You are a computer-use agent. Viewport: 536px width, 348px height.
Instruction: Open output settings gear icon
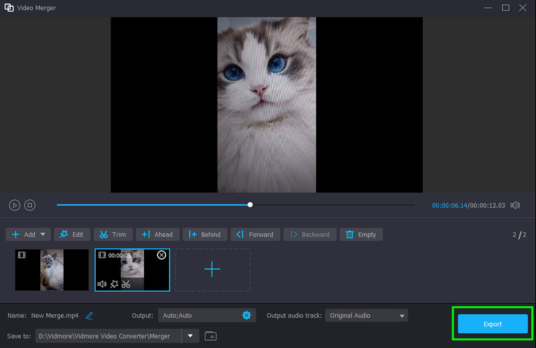pyautogui.click(x=247, y=315)
